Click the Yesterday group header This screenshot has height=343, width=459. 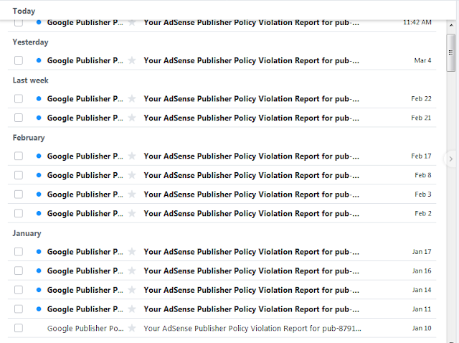pos(30,42)
